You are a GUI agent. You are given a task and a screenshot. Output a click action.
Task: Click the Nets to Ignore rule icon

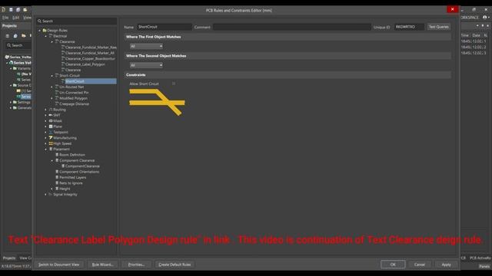57,182
